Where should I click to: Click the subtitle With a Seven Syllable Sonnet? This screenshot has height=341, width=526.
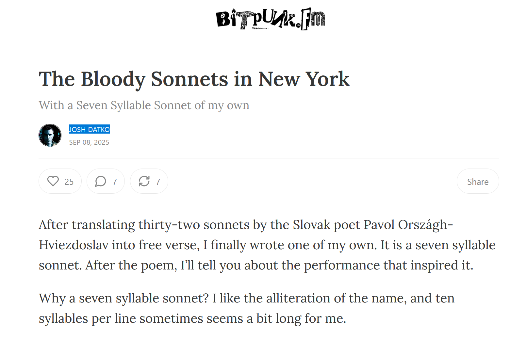pos(144,105)
